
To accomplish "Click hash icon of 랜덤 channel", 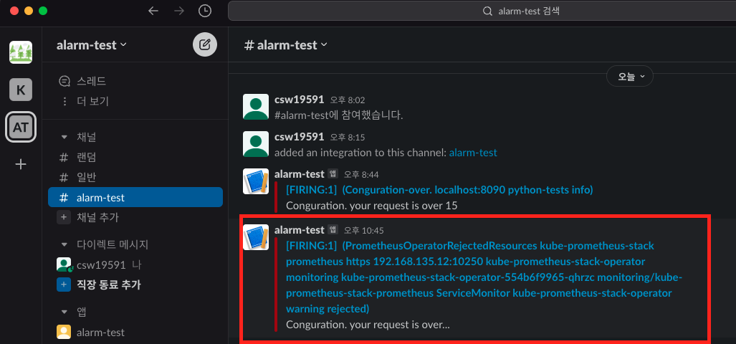I will pyautogui.click(x=64, y=158).
